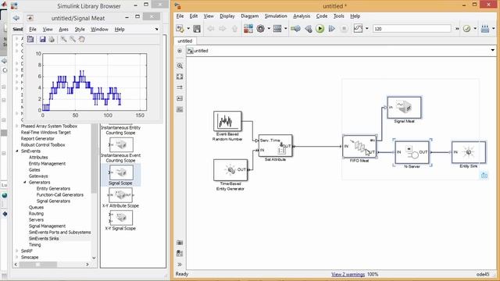
Task: Expand the Simscape tree node
Action: pos(17,257)
